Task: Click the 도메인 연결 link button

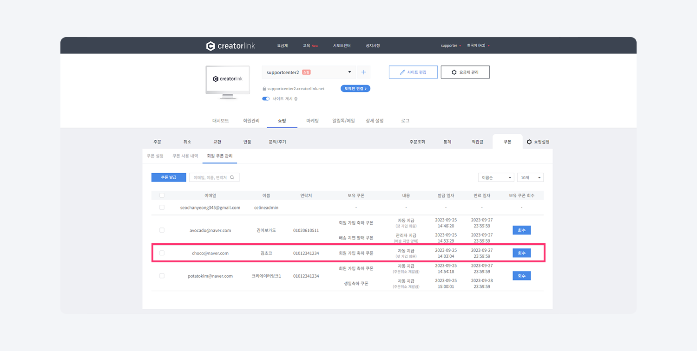Action: [x=355, y=88]
